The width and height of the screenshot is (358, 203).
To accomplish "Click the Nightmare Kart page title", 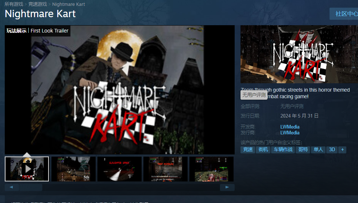I will coord(40,14).
